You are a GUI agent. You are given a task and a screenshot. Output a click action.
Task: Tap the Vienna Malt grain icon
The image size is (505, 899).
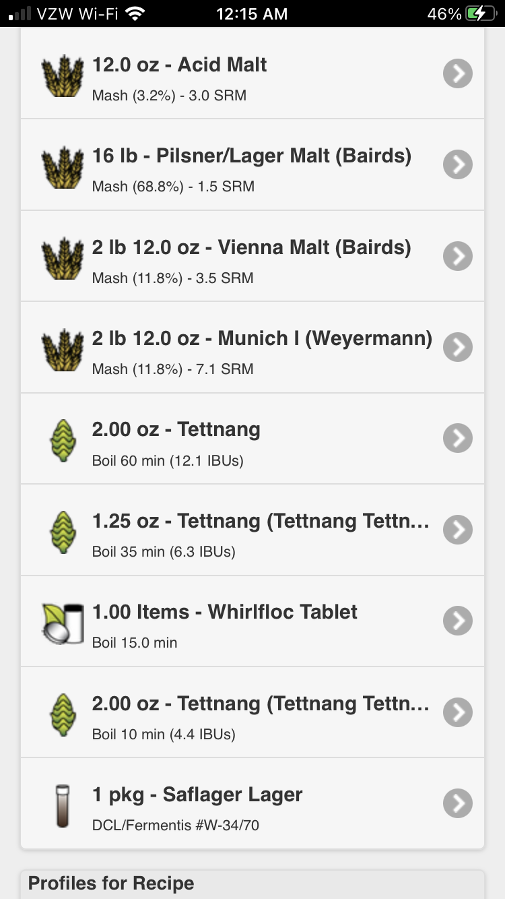point(62,257)
